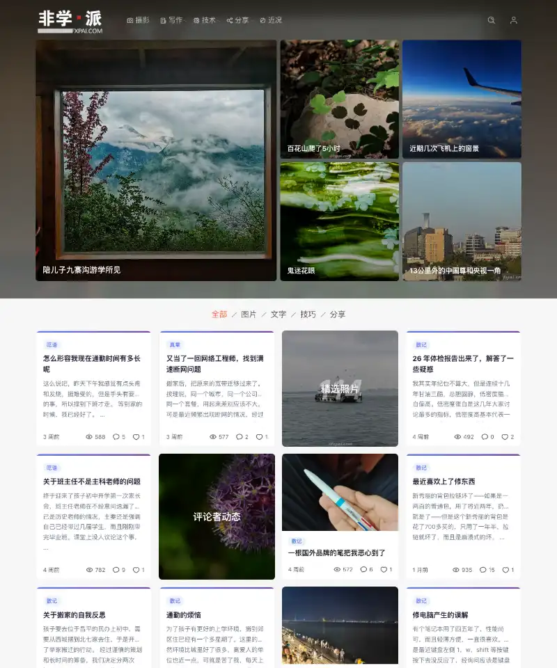
Task: Open the search icon in header
Action: 492,20
